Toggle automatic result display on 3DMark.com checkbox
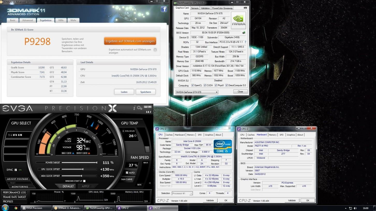376x211 pixels. (155, 50)
